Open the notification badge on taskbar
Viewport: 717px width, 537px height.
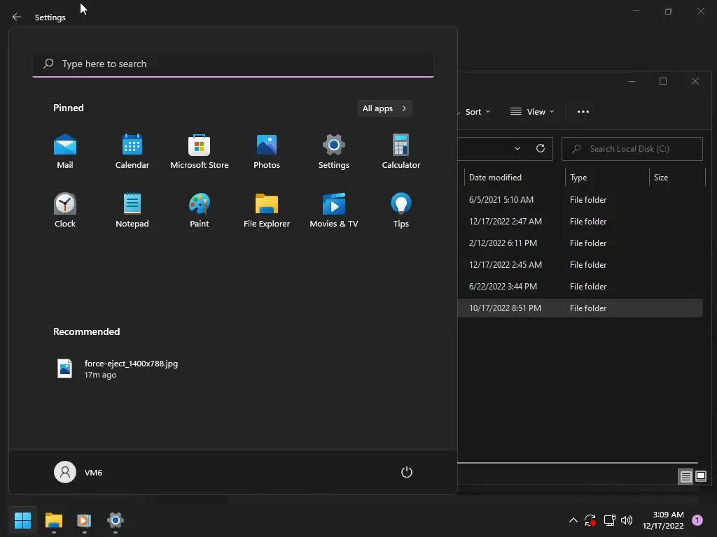(x=697, y=520)
